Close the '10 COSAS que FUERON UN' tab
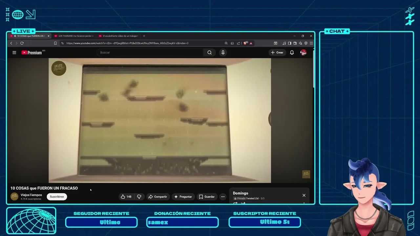The height and width of the screenshot is (236, 420). [49, 36]
